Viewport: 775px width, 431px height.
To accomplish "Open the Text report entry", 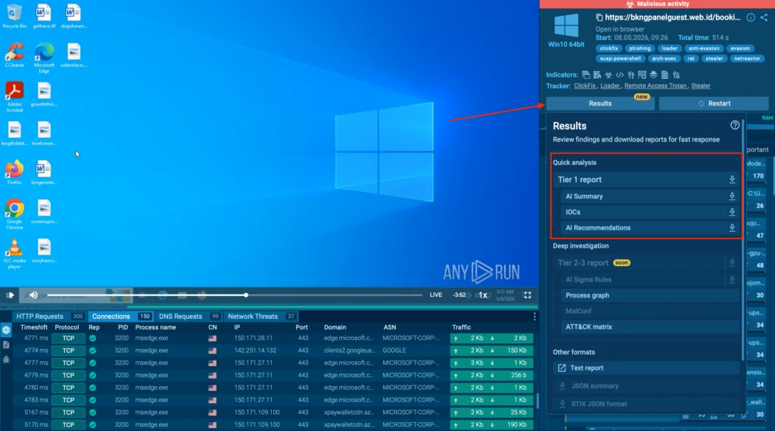I will click(x=646, y=368).
